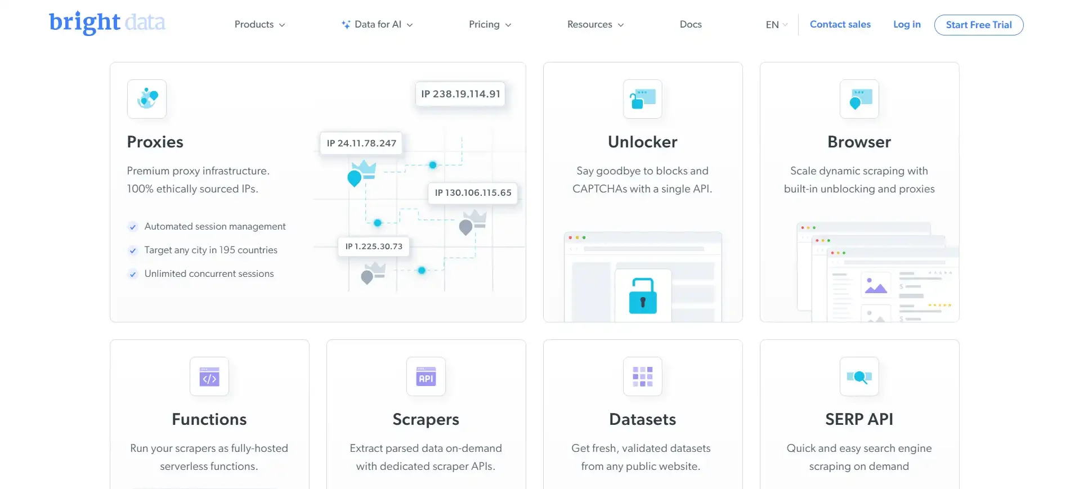Click the sparkle icon beside Data for AI
The image size is (1066, 489).
coord(346,25)
